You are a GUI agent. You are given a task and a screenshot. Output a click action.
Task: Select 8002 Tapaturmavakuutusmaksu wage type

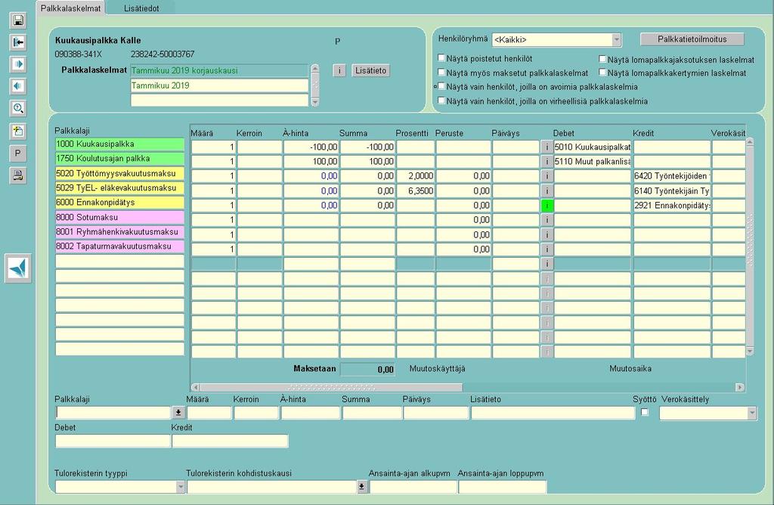click(x=119, y=246)
